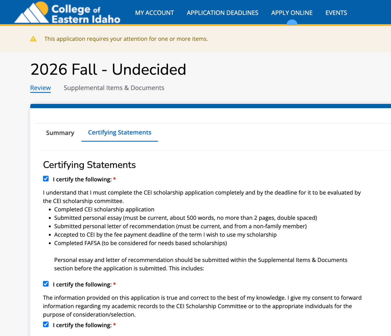The width and height of the screenshot is (391, 336).
Task: Open the Supplemental Items & Documents section
Action: 114,88
